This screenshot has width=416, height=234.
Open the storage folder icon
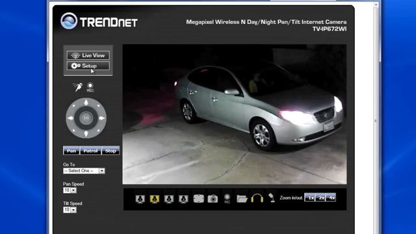click(242, 198)
